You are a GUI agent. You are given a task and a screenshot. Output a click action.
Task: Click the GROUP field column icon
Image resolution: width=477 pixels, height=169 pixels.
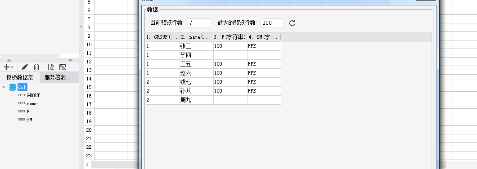click(22, 95)
